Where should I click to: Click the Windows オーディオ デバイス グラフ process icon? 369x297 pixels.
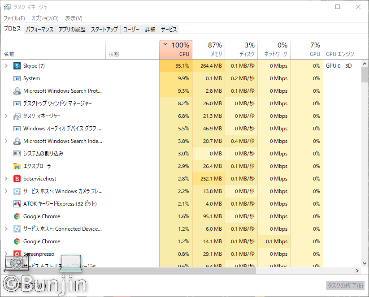pyautogui.click(x=17, y=129)
